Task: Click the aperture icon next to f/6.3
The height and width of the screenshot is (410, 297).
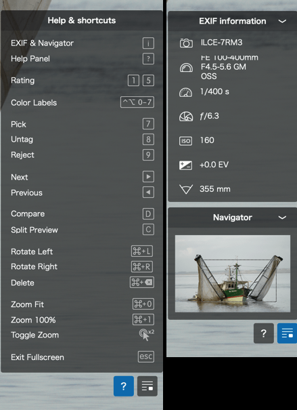Action: point(186,117)
